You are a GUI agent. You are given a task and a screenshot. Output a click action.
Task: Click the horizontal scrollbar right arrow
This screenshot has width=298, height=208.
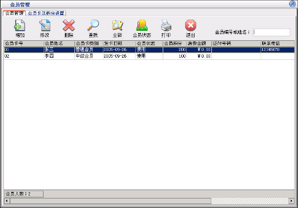click(291, 201)
